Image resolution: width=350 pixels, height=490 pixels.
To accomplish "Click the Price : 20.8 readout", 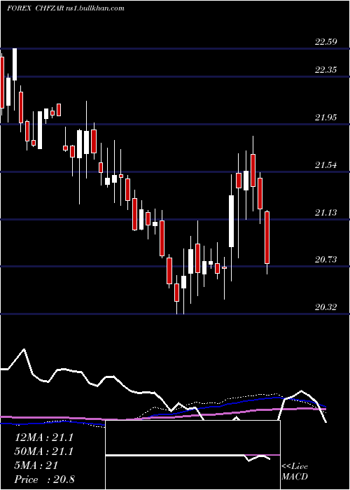I will (x=44, y=479).
